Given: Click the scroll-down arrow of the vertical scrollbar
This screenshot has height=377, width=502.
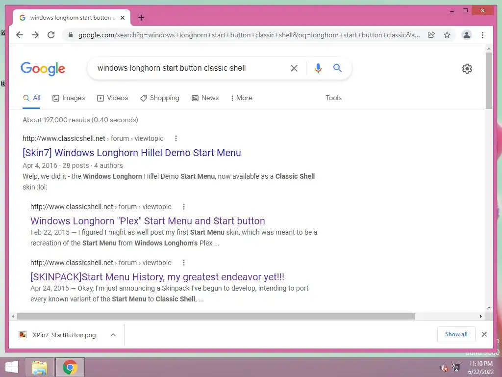Looking at the screenshot, I should (489, 308).
